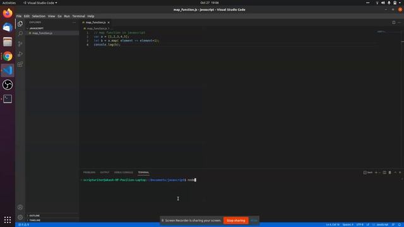
Task: Open the Go menu
Action: coord(59,16)
